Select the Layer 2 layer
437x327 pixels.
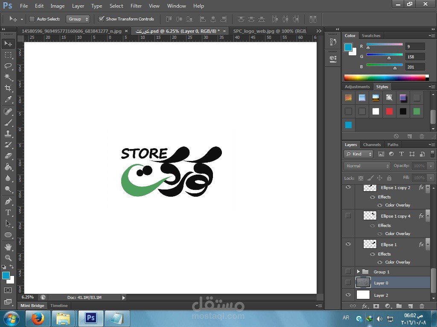(x=381, y=295)
